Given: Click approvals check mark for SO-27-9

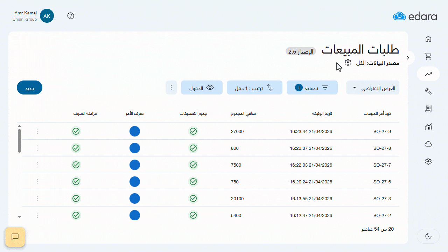Looking at the screenshot, I should [x=193, y=132].
